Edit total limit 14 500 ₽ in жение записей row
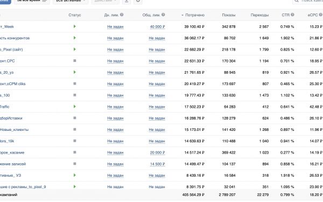 click(x=157, y=164)
